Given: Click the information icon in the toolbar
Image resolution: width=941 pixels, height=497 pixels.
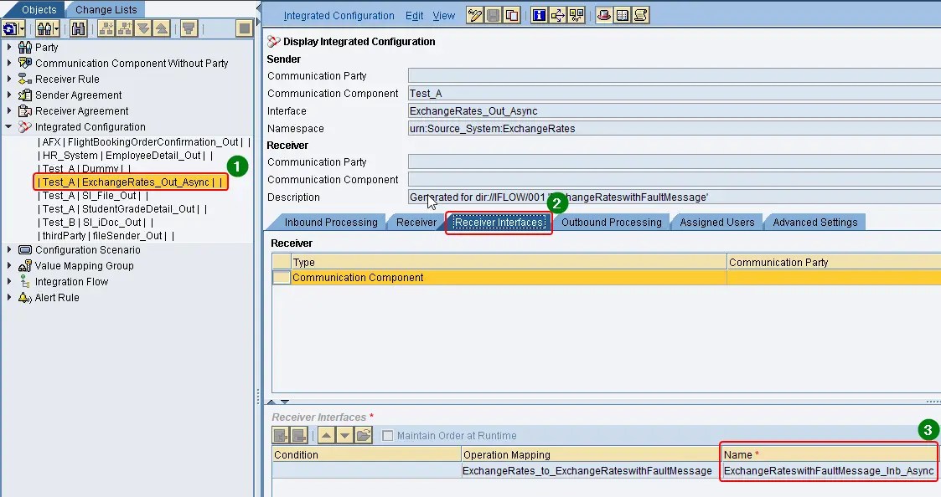Looking at the screenshot, I should (539, 15).
